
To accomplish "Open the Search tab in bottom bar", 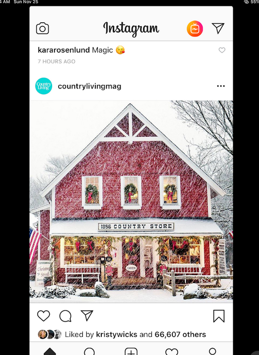I will pos(89,352).
